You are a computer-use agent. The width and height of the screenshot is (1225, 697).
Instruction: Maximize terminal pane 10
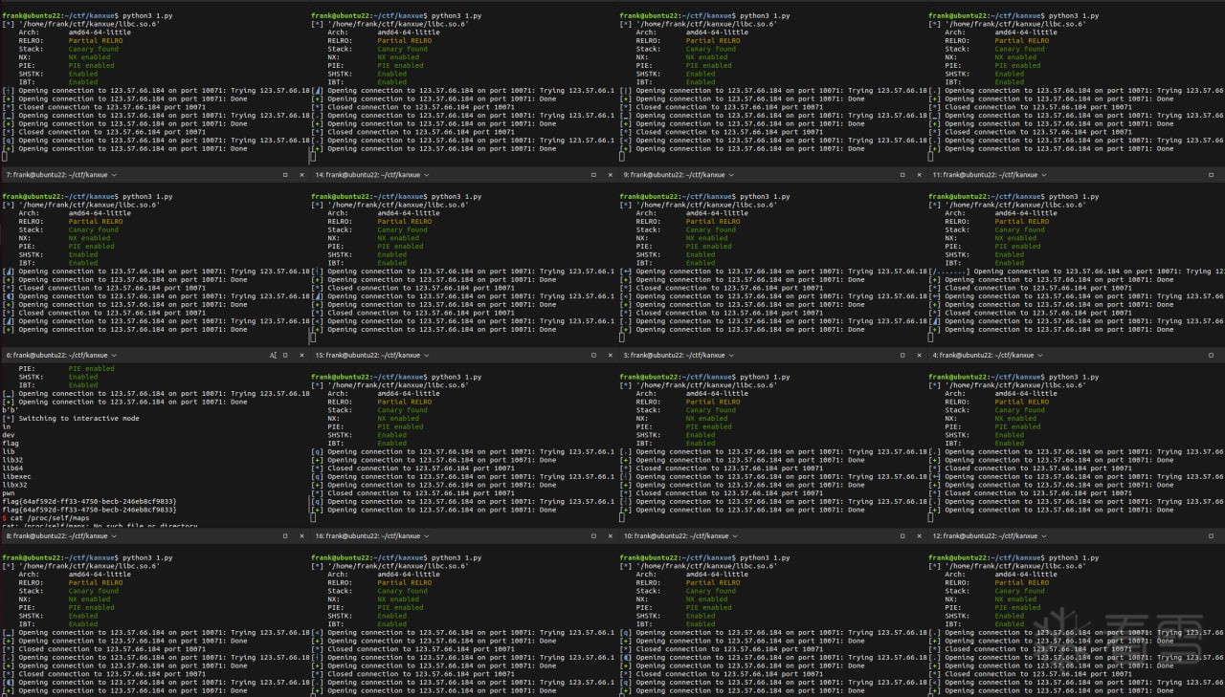pos(902,535)
